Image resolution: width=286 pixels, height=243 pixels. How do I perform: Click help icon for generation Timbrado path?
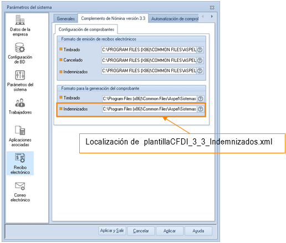(201, 99)
